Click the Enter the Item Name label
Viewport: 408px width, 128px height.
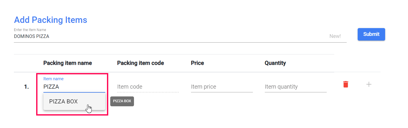point(30,30)
